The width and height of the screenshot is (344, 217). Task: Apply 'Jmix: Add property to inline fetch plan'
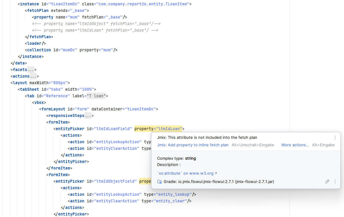[x=193, y=145]
